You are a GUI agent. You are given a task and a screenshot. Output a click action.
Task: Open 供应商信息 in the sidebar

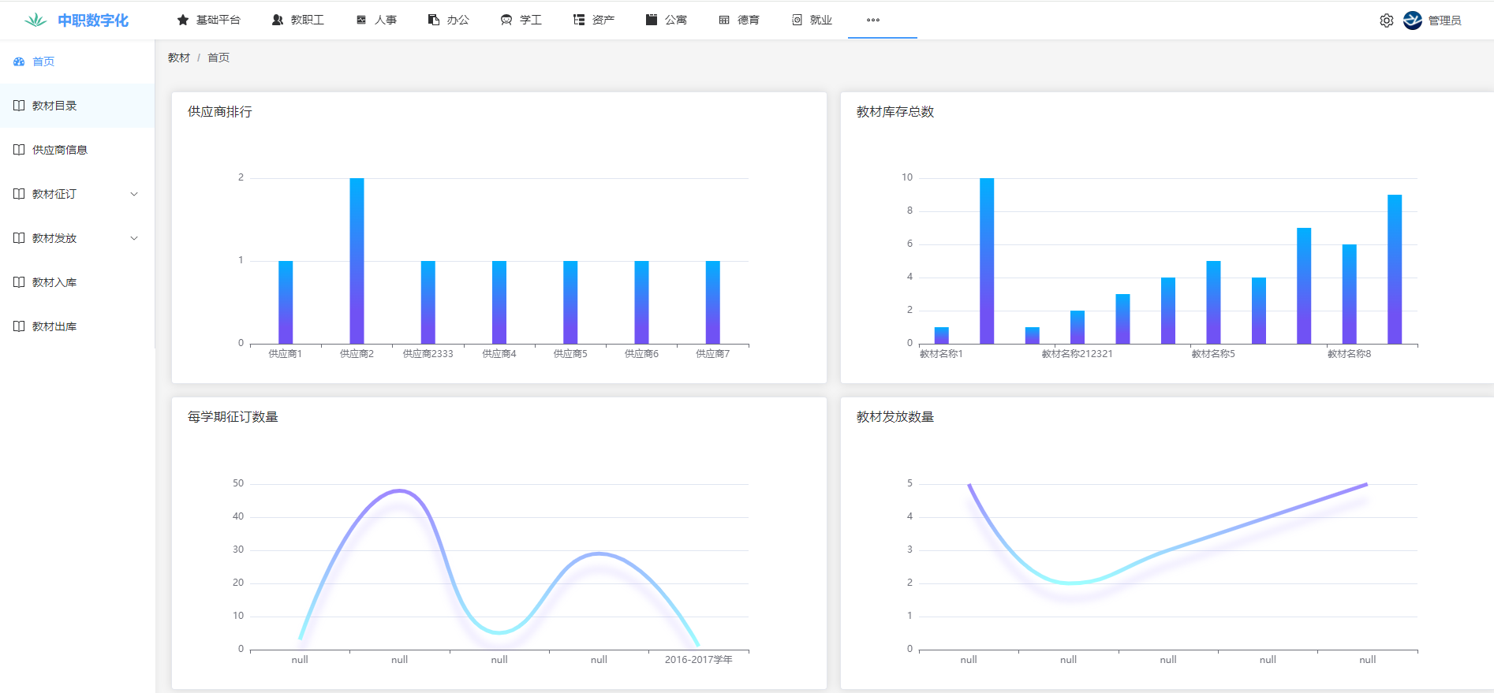(x=60, y=150)
